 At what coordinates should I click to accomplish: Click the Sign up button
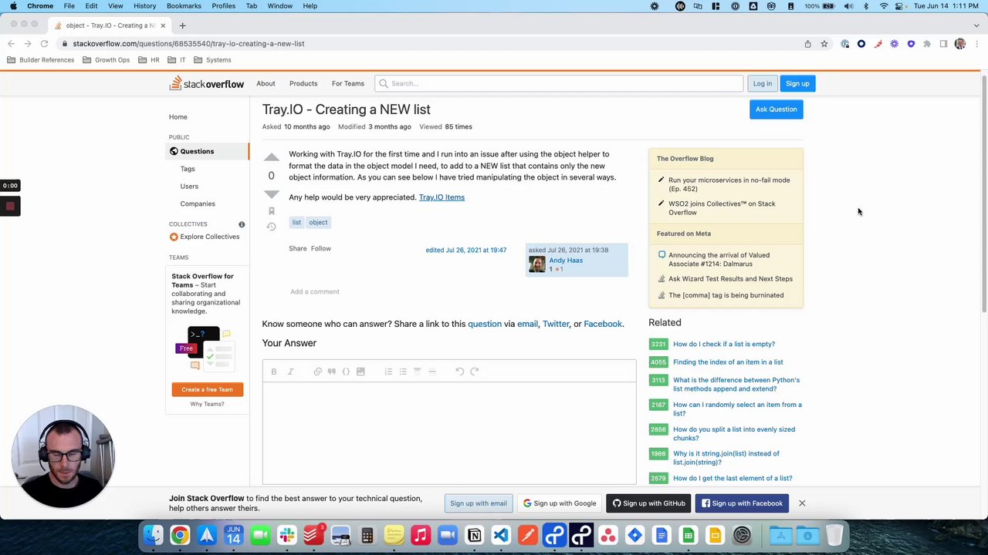[x=797, y=83]
